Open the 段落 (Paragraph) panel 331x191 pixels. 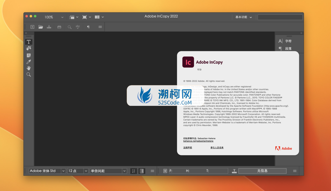[x=285, y=48]
